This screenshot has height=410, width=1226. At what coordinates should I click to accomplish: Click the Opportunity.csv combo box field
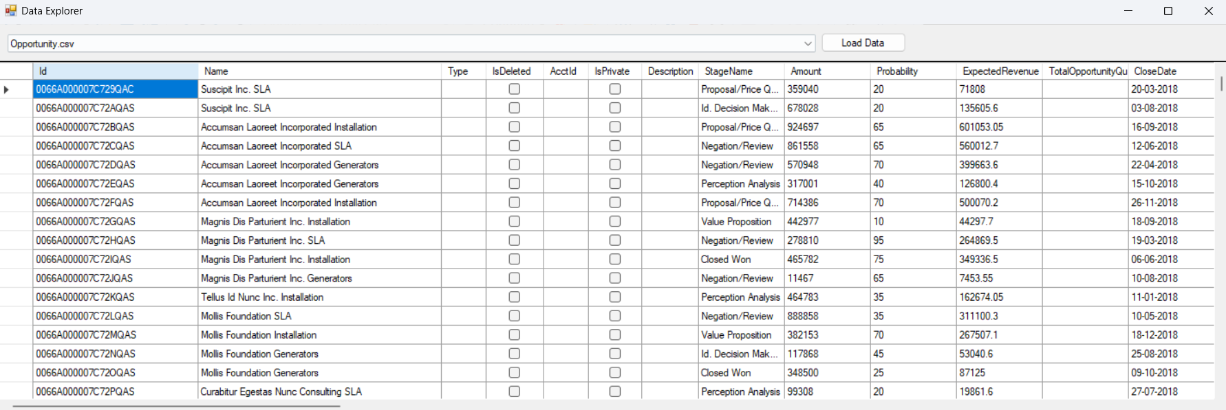[x=405, y=43]
